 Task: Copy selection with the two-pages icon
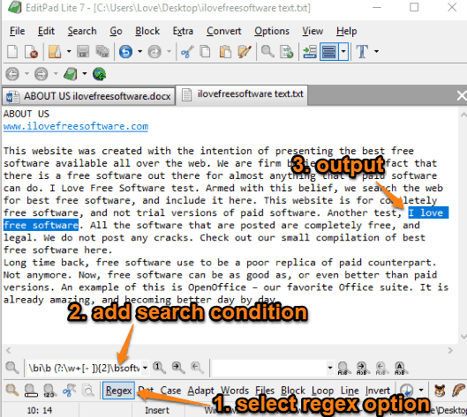205,51
